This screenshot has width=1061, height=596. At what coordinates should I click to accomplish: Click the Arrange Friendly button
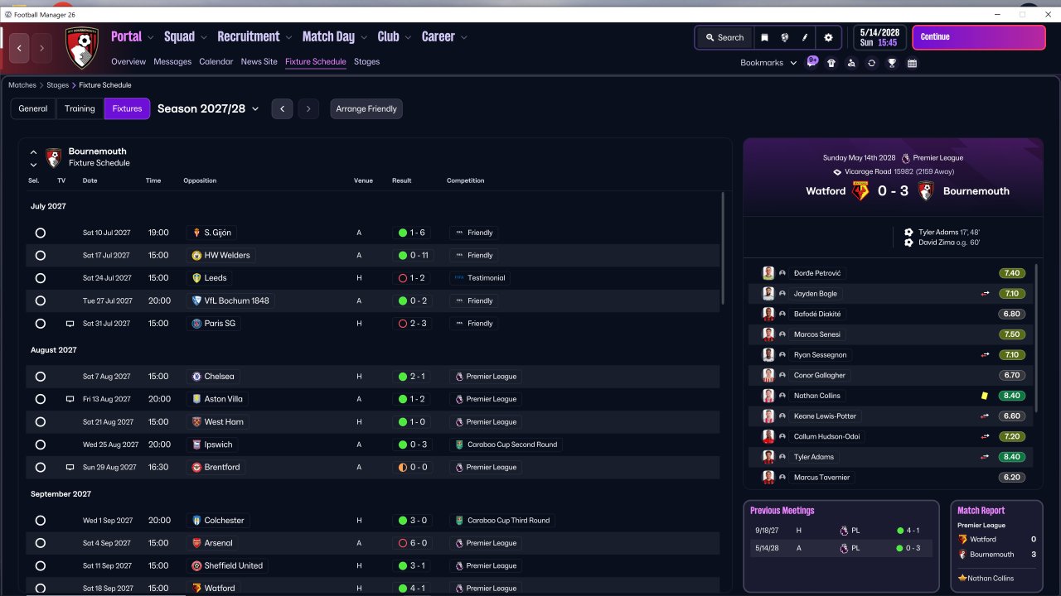point(366,108)
